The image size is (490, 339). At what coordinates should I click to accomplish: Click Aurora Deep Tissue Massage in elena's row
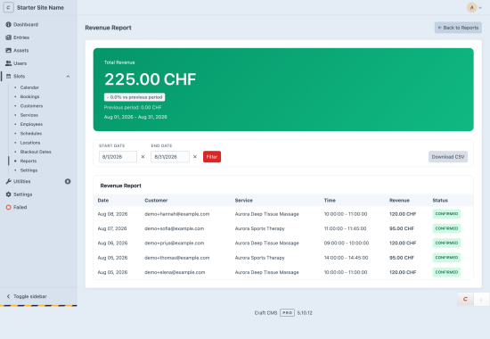[267, 272]
